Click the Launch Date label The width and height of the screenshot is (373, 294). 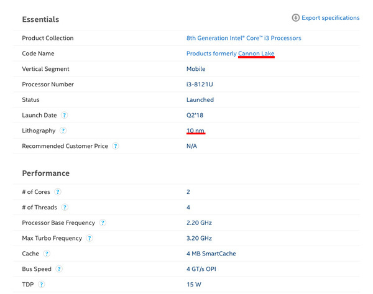pos(39,116)
